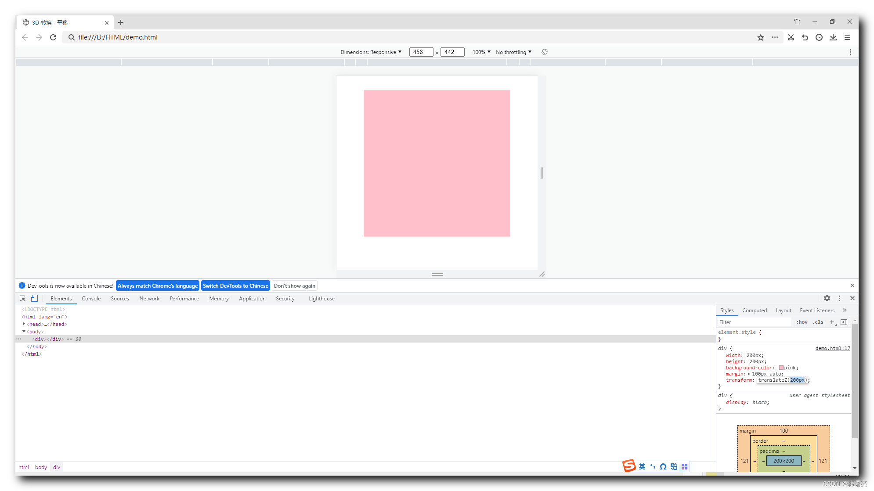
Task: Open the downloads icon
Action: [833, 37]
